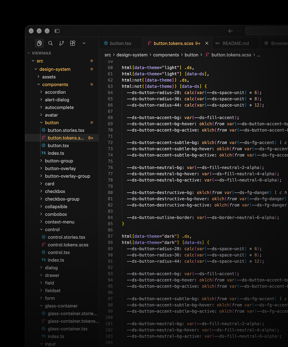Open index.ts under control folder
Screen dimensions: 288x347
56,260
